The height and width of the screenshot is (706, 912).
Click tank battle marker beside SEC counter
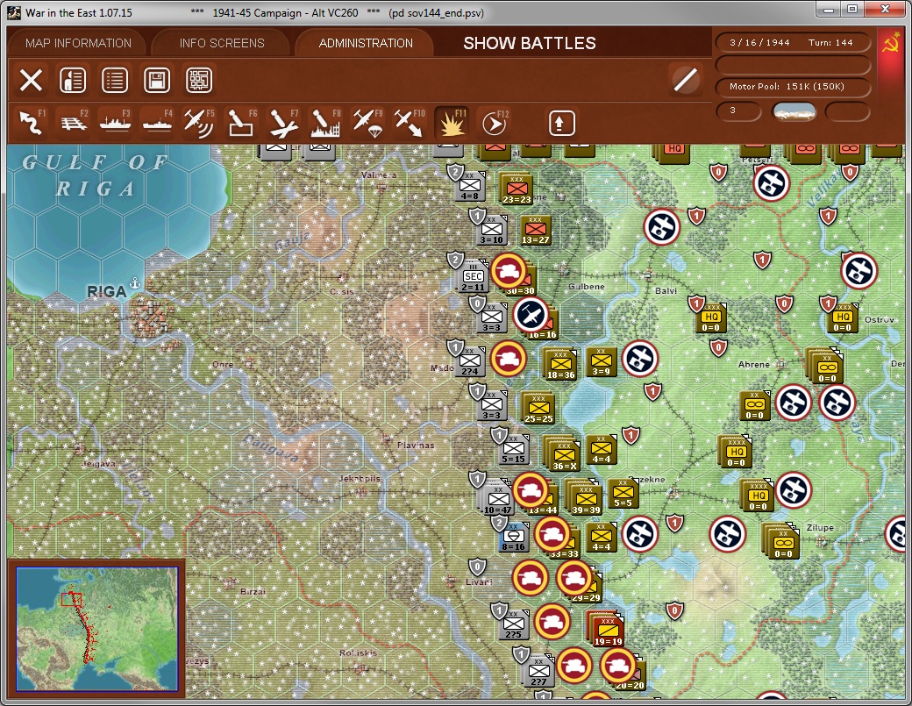click(x=509, y=271)
